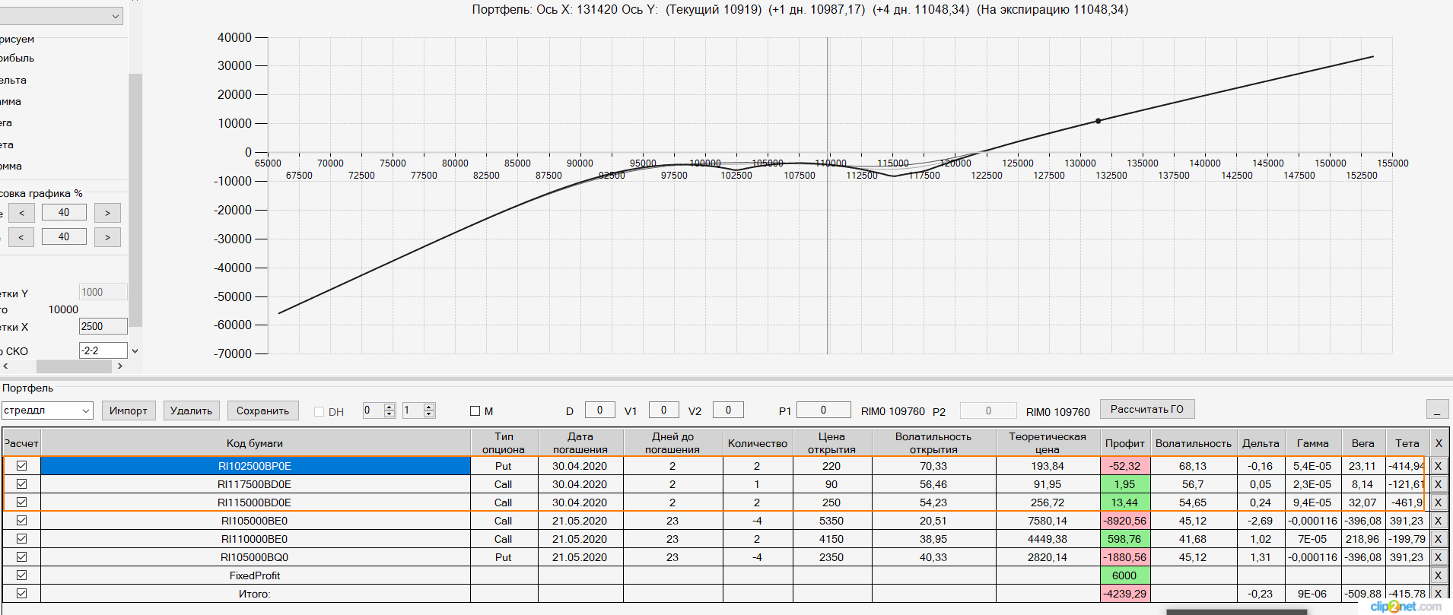Click the ">" button in the upper chart scale row
The height and width of the screenshot is (615, 1453).
[107, 213]
